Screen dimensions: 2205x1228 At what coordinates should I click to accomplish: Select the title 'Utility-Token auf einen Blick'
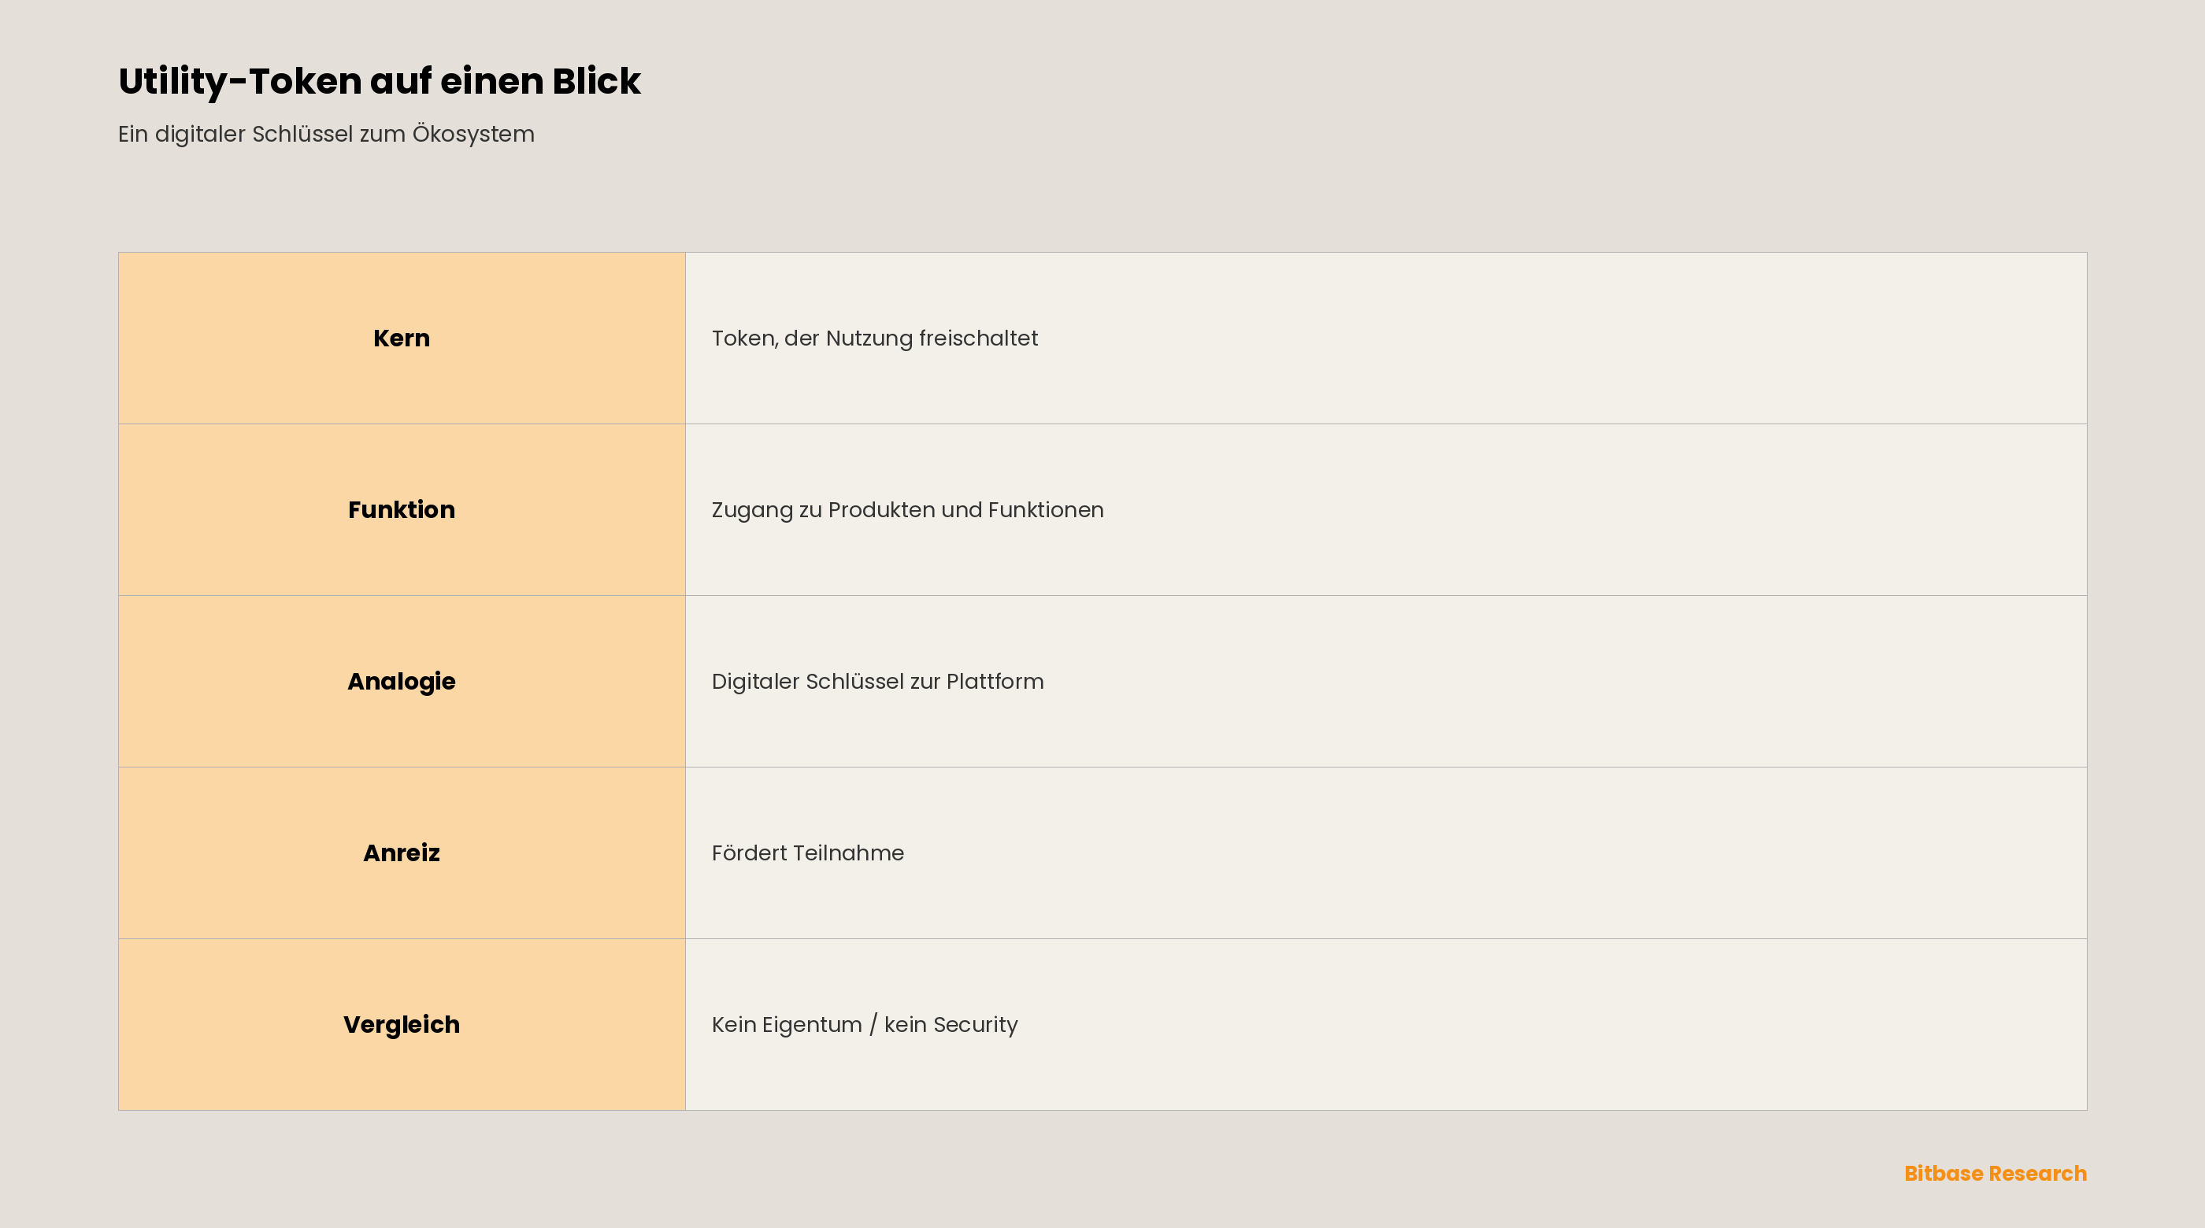(x=380, y=82)
